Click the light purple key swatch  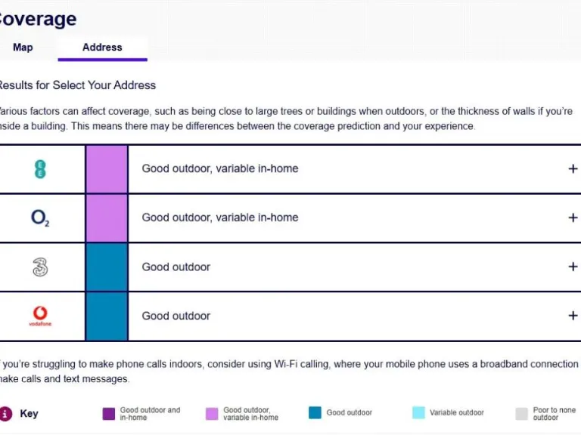212,413
